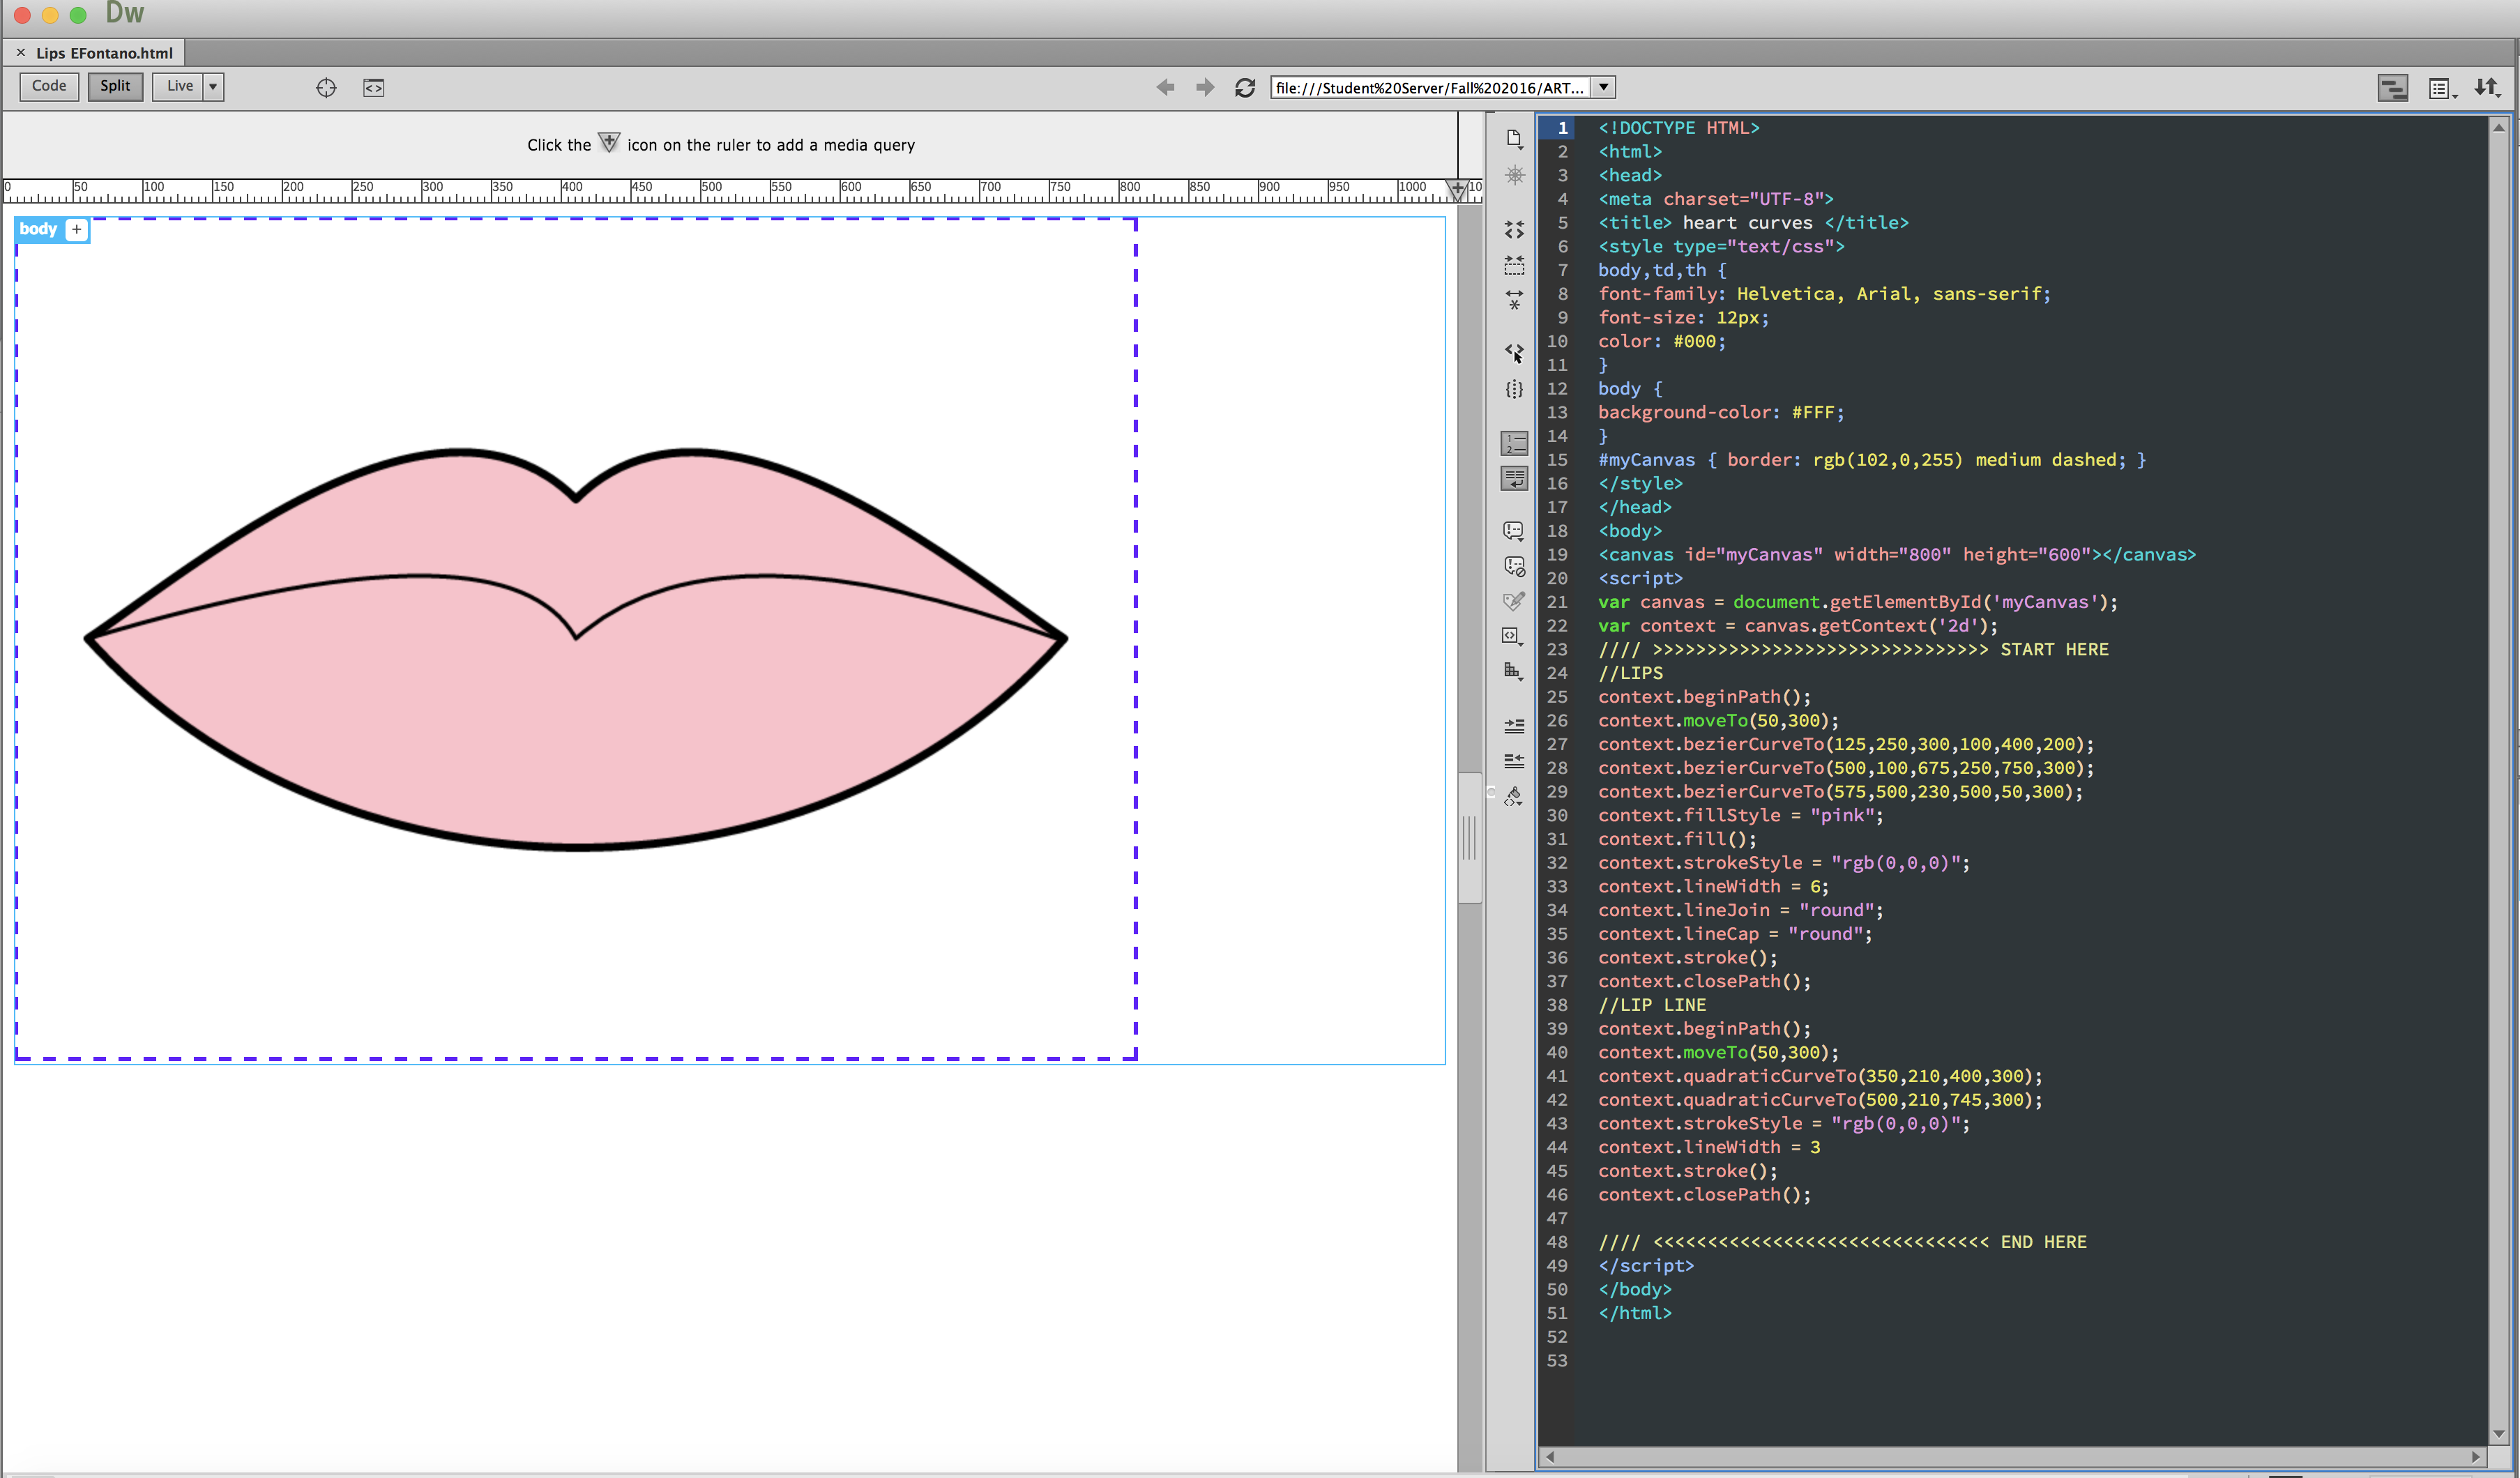Image resolution: width=2520 pixels, height=1478 pixels.
Task: Open the options list icon menu
Action: [2442, 89]
